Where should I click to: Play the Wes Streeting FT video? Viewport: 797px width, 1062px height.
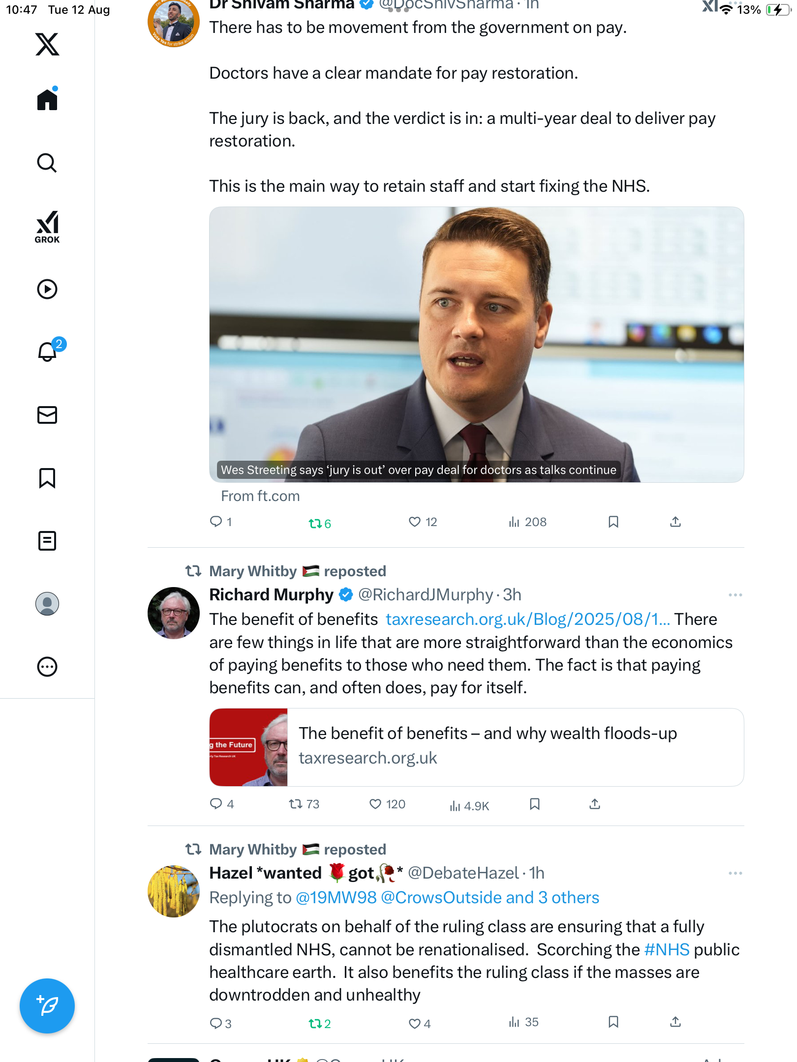pos(476,344)
